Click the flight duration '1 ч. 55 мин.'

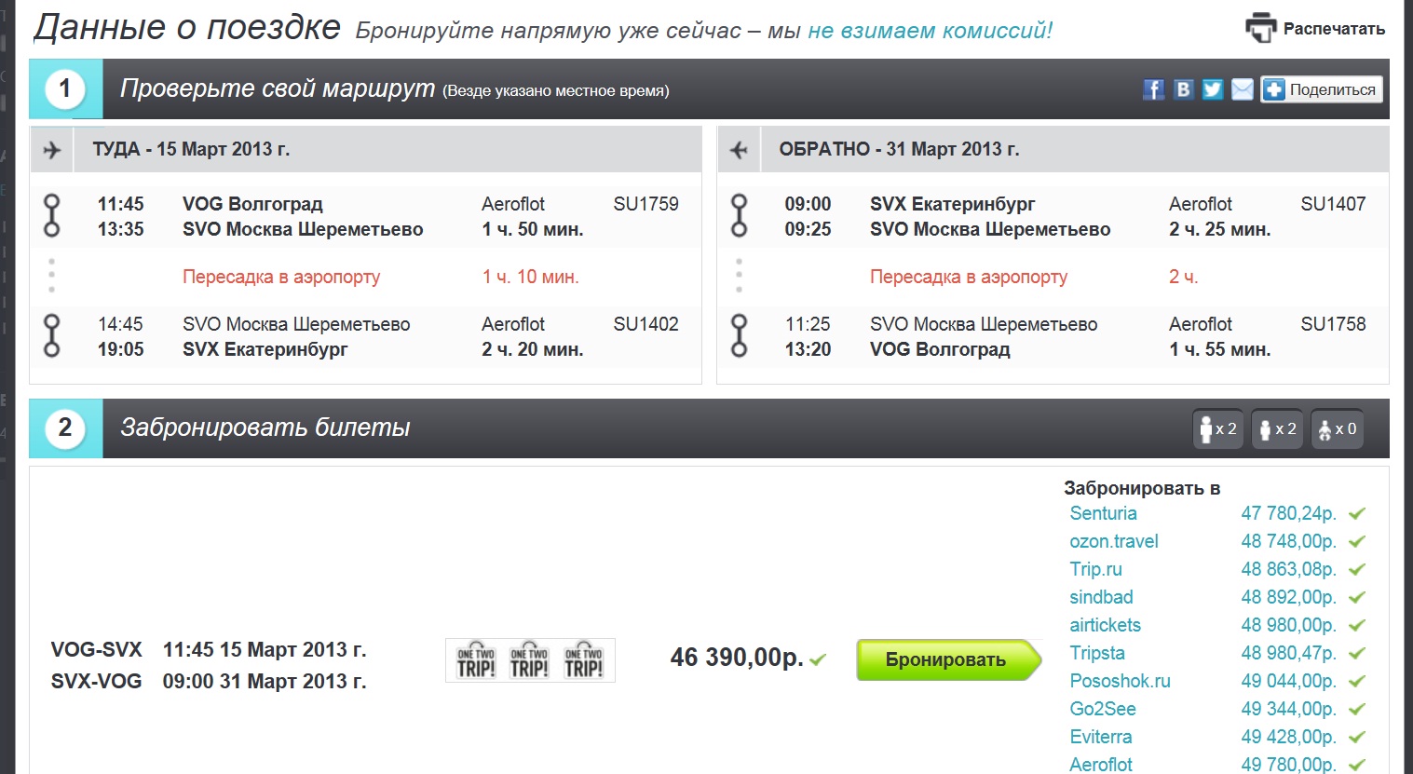coord(1220,349)
